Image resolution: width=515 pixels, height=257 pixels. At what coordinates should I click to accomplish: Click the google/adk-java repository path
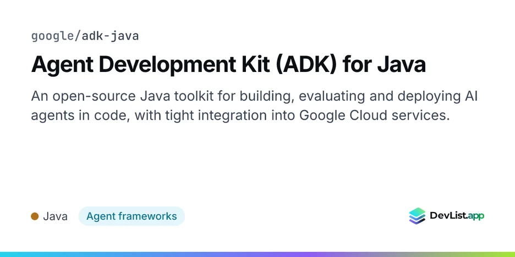coord(85,36)
